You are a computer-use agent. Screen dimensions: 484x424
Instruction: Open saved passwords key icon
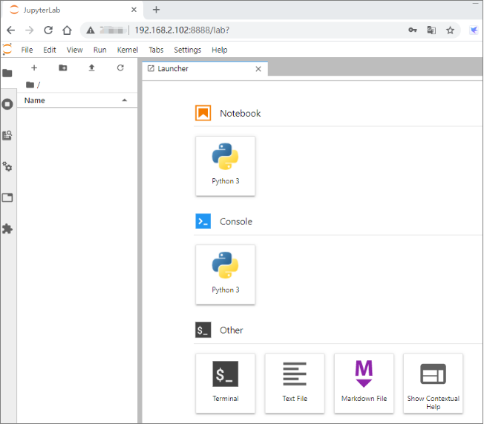413,30
